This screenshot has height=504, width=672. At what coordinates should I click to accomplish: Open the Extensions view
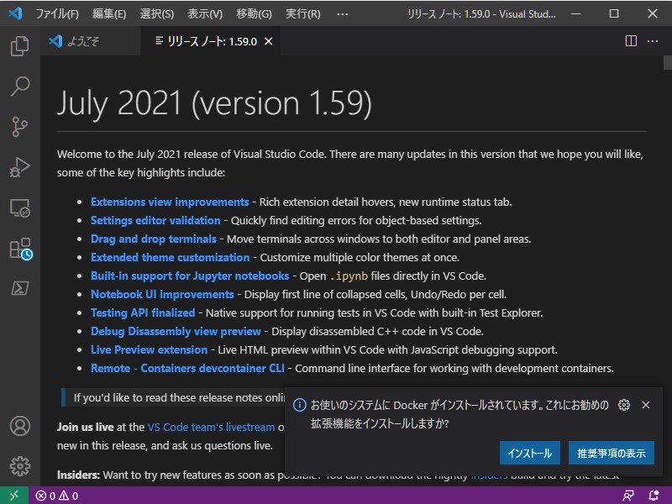18,248
